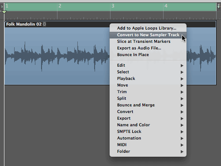Click the left cycle locator handle
The width and height of the screenshot is (221, 166).
click(x=2, y=7)
